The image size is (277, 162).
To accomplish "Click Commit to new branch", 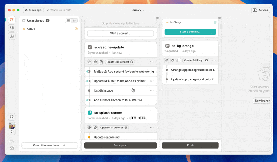I will 49,145.
